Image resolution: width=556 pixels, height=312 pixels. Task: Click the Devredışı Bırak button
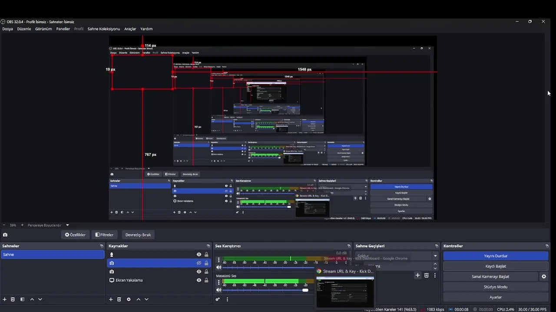point(138,235)
